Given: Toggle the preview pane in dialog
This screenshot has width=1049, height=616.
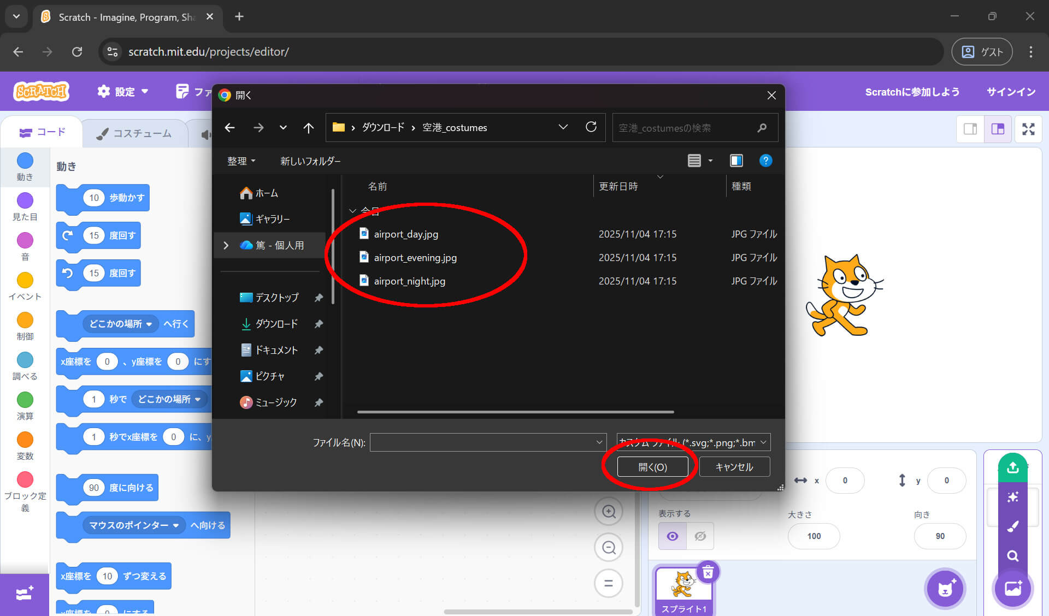Looking at the screenshot, I should pos(736,161).
